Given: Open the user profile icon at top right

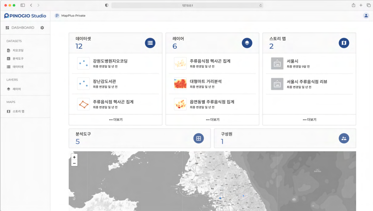Looking at the screenshot, I should click(366, 16).
